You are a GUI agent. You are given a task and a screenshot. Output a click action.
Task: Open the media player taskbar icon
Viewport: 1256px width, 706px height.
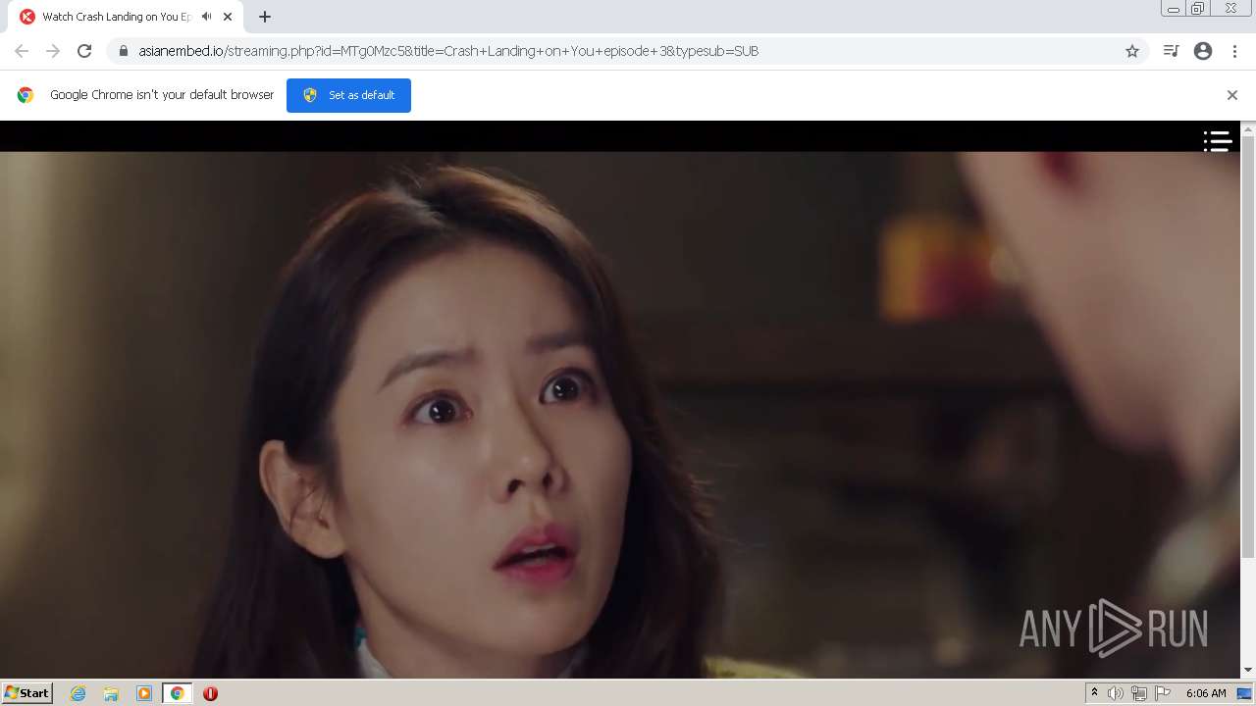click(x=144, y=693)
